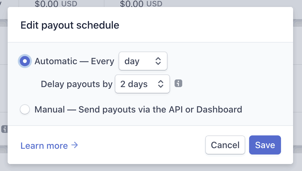302x171 pixels.
Task: Save the payout schedule
Action: click(265, 145)
